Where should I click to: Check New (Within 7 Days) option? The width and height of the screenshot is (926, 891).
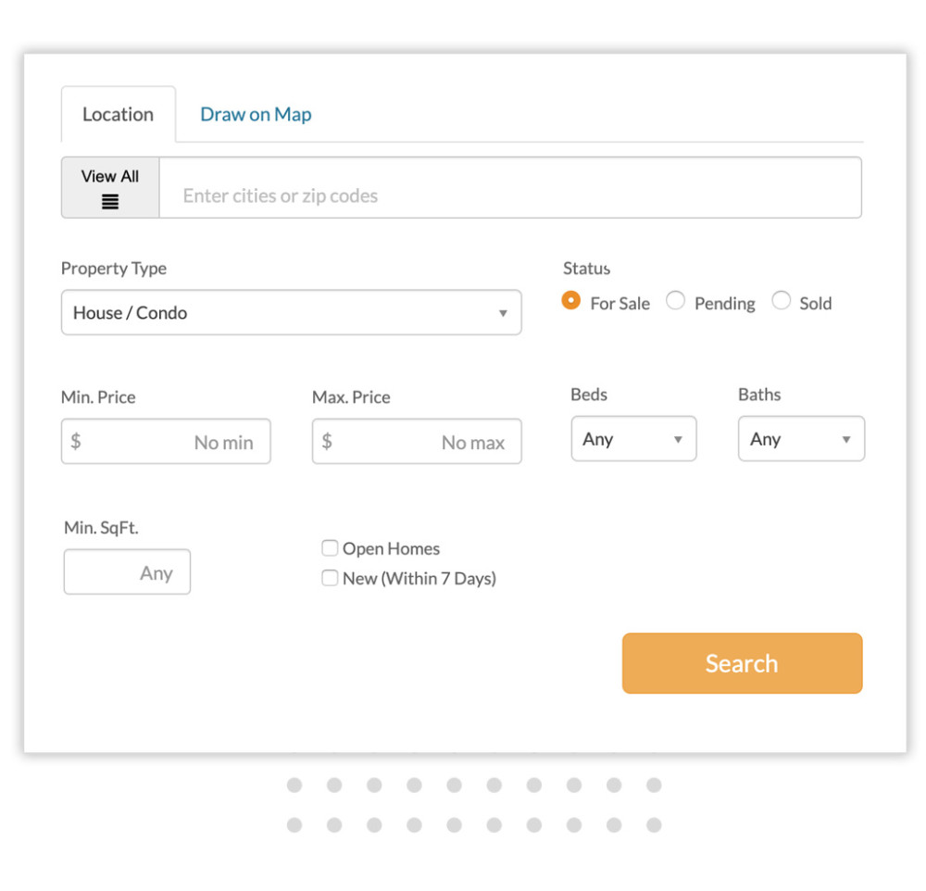[x=330, y=578]
